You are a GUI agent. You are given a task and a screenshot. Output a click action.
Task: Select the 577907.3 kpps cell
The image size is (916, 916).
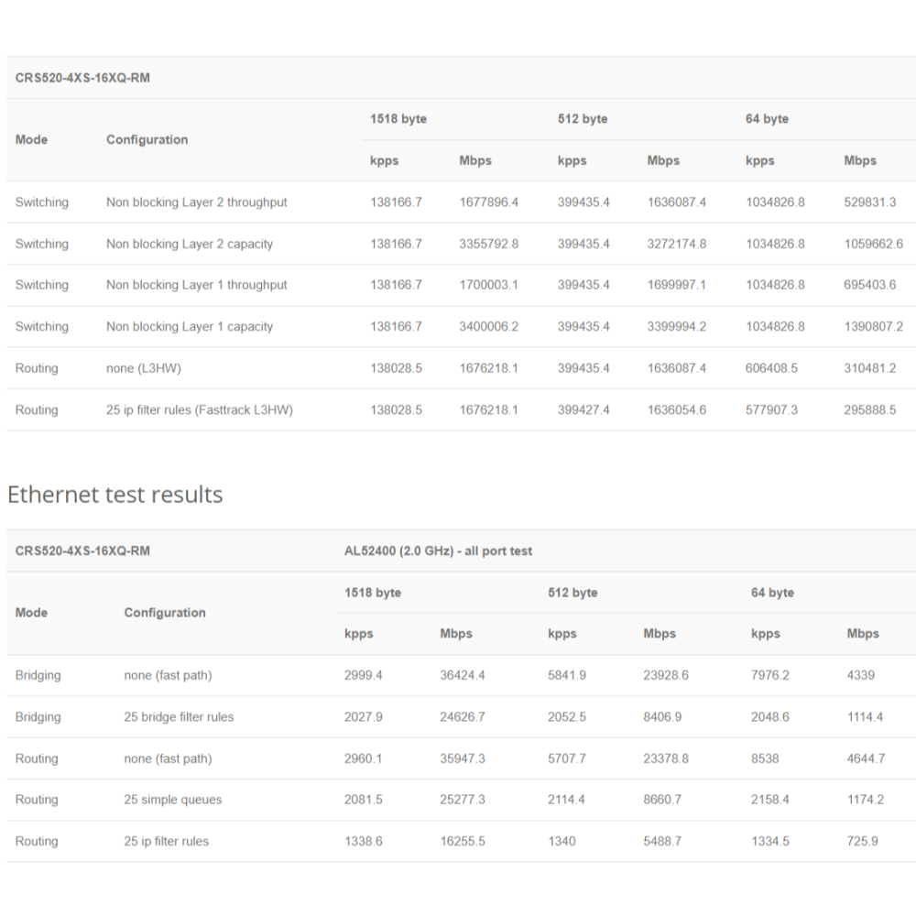771,410
